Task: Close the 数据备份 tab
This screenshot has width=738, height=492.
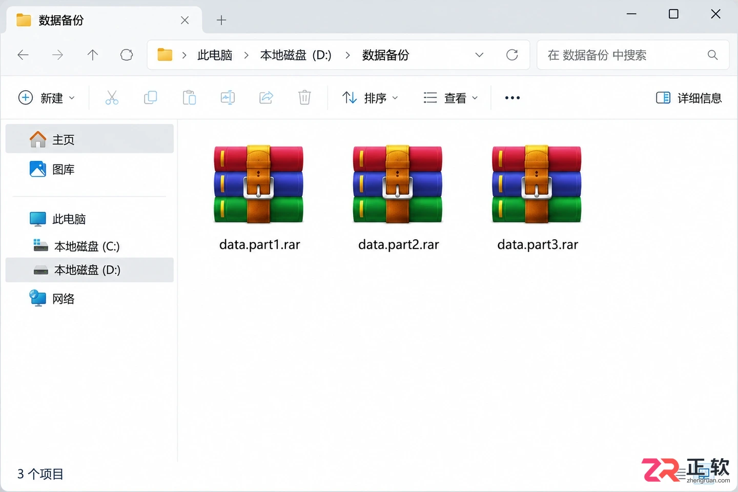Action: 185,20
